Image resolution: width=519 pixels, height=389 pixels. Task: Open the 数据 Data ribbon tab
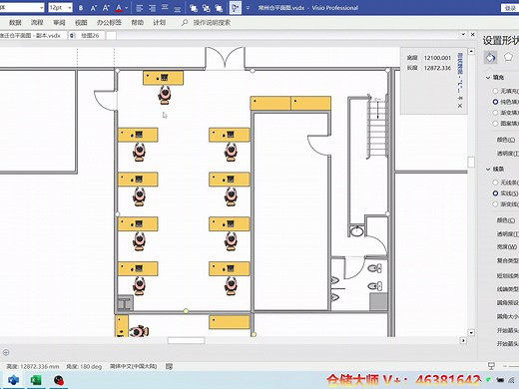(x=15, y=23)
